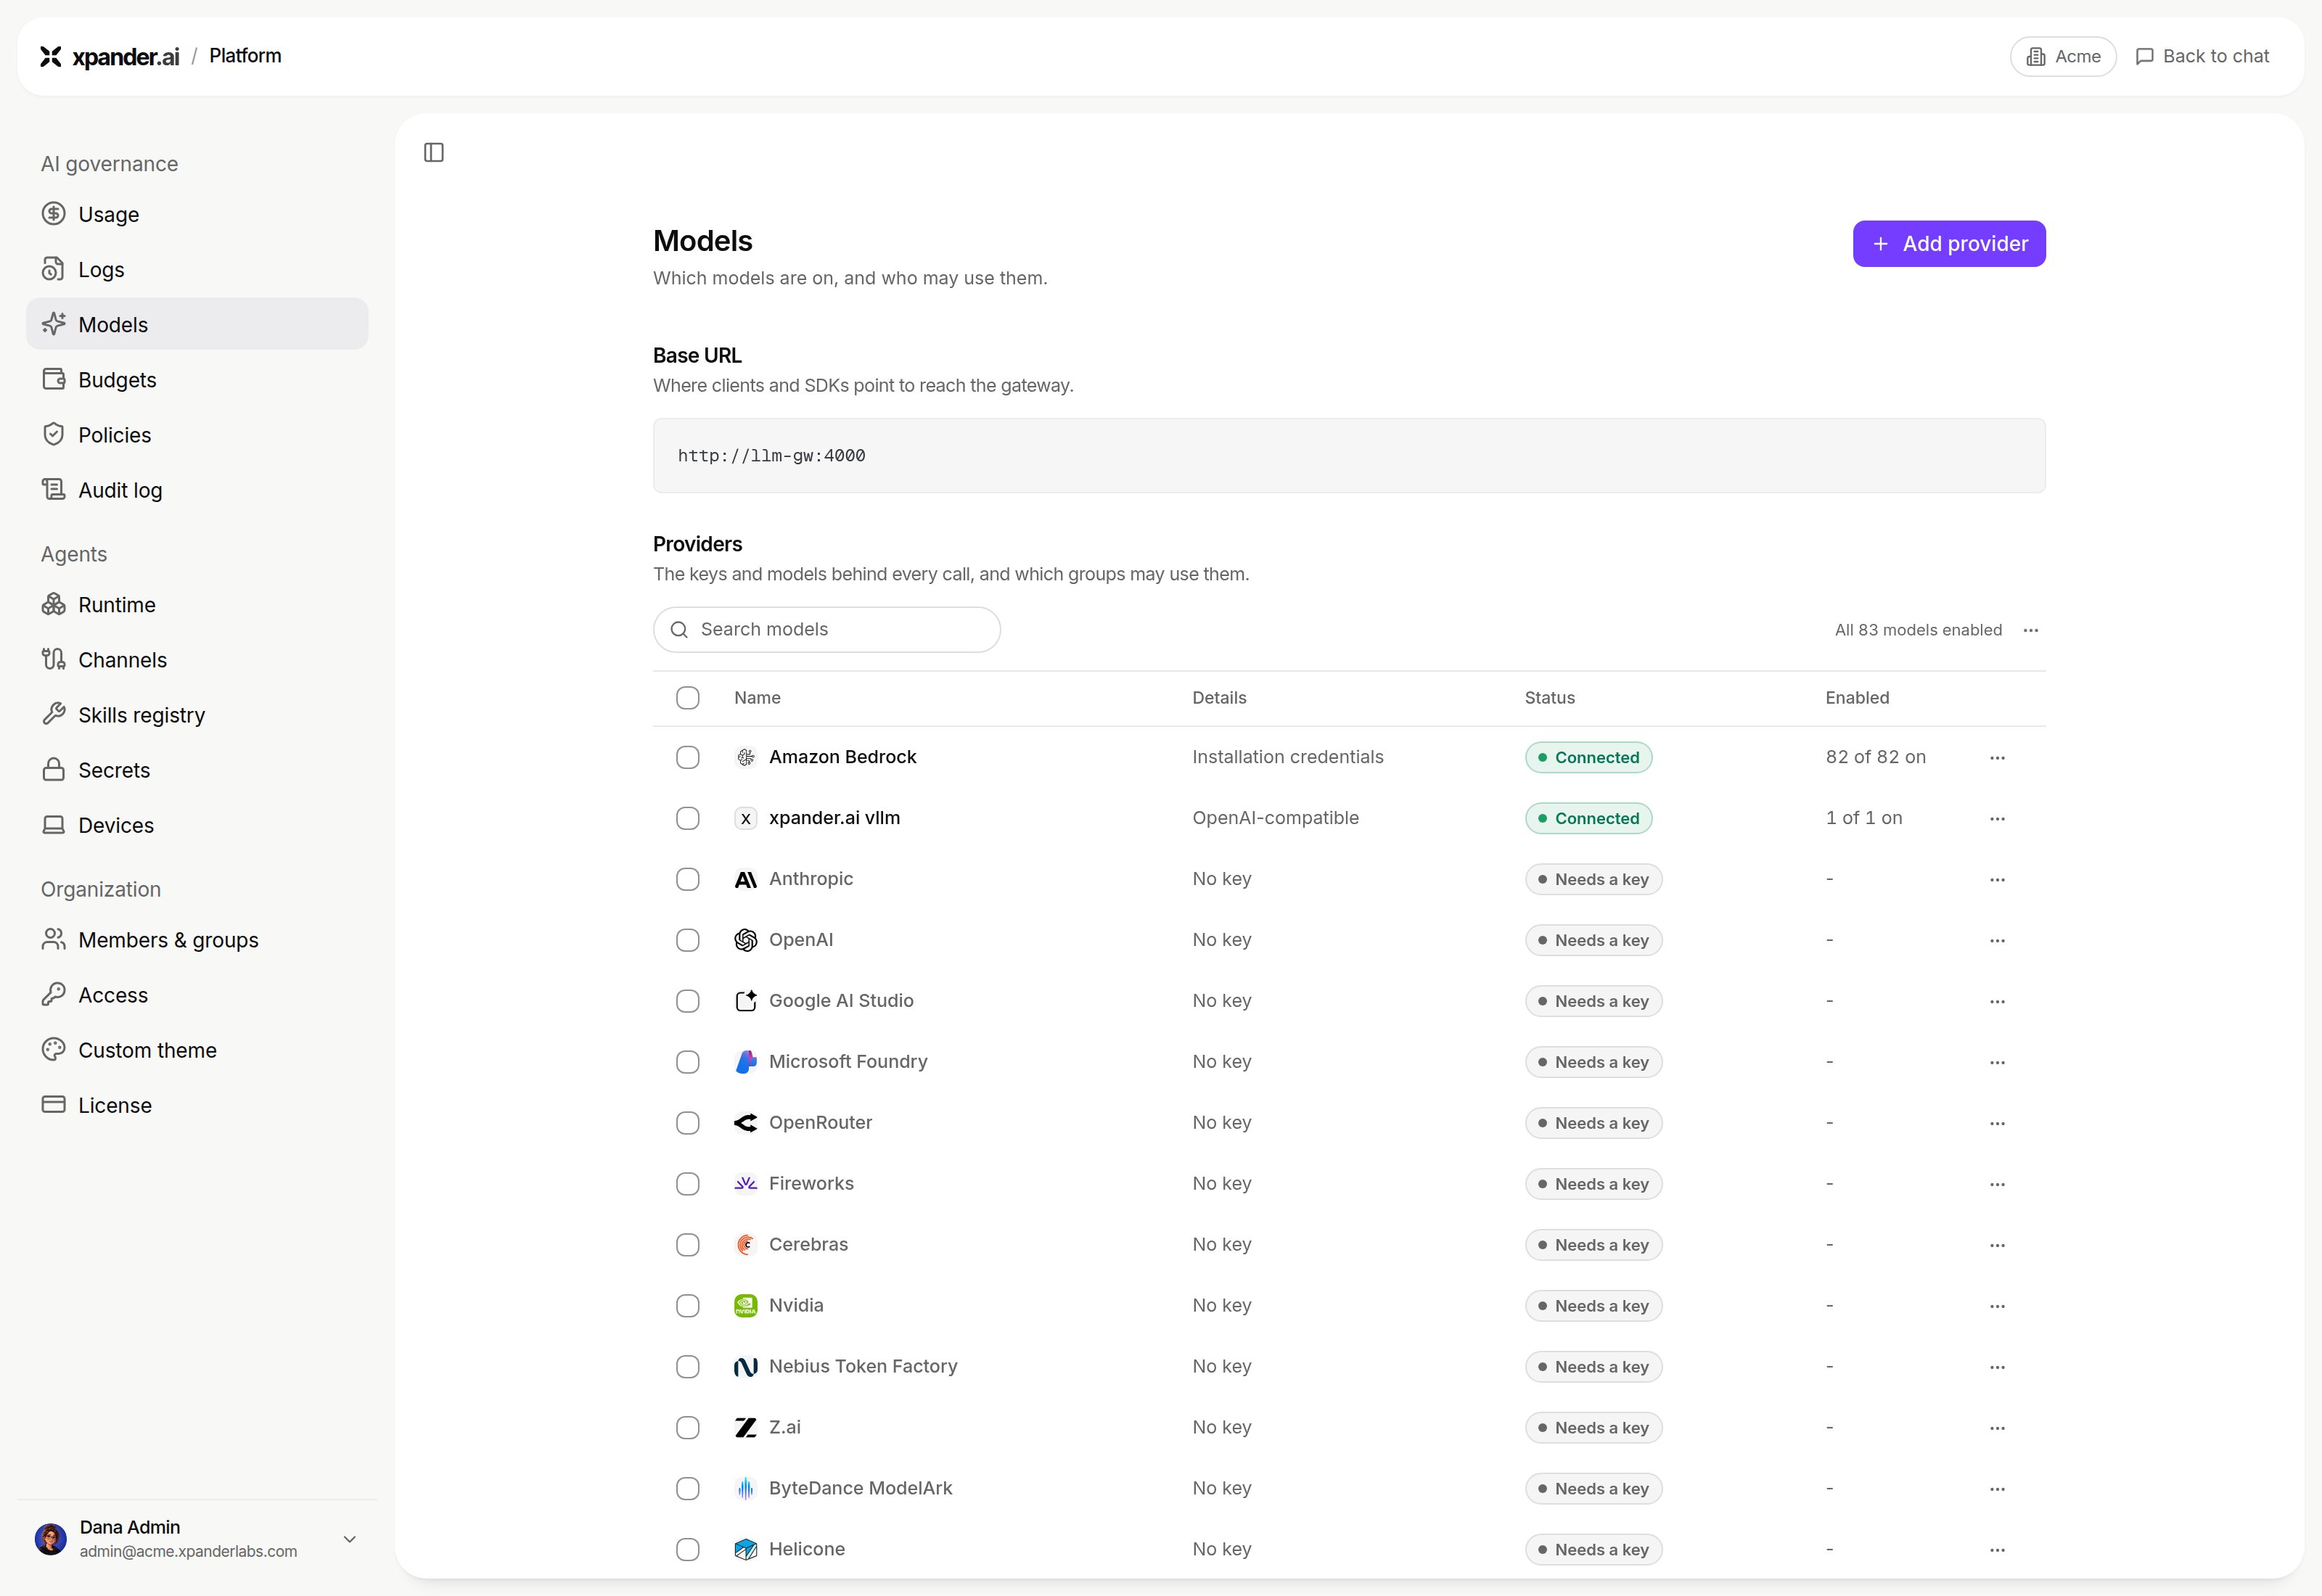Image resolution: width=2322 pixels, height=1596 pixels.
Task: Click the base URL http://llm-gw:4000 box
Action: coord(1348,456)
